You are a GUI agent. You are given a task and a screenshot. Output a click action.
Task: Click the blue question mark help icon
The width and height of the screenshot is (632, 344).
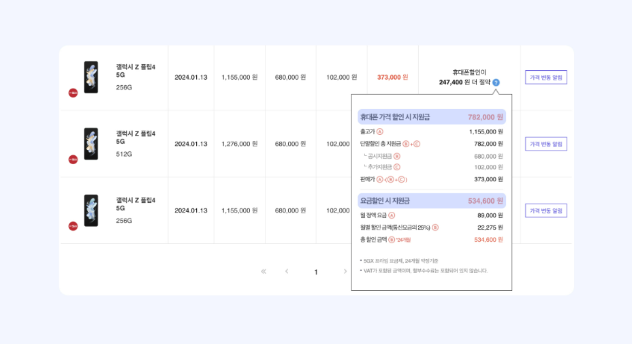[x=496, y=82]
